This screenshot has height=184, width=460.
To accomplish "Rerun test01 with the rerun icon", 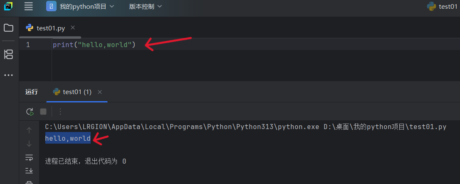I will point(30,112).
